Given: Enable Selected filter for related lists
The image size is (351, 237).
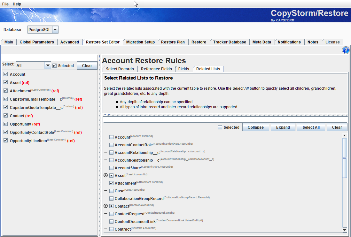Looking at the screenshot, I should [220, 127].
